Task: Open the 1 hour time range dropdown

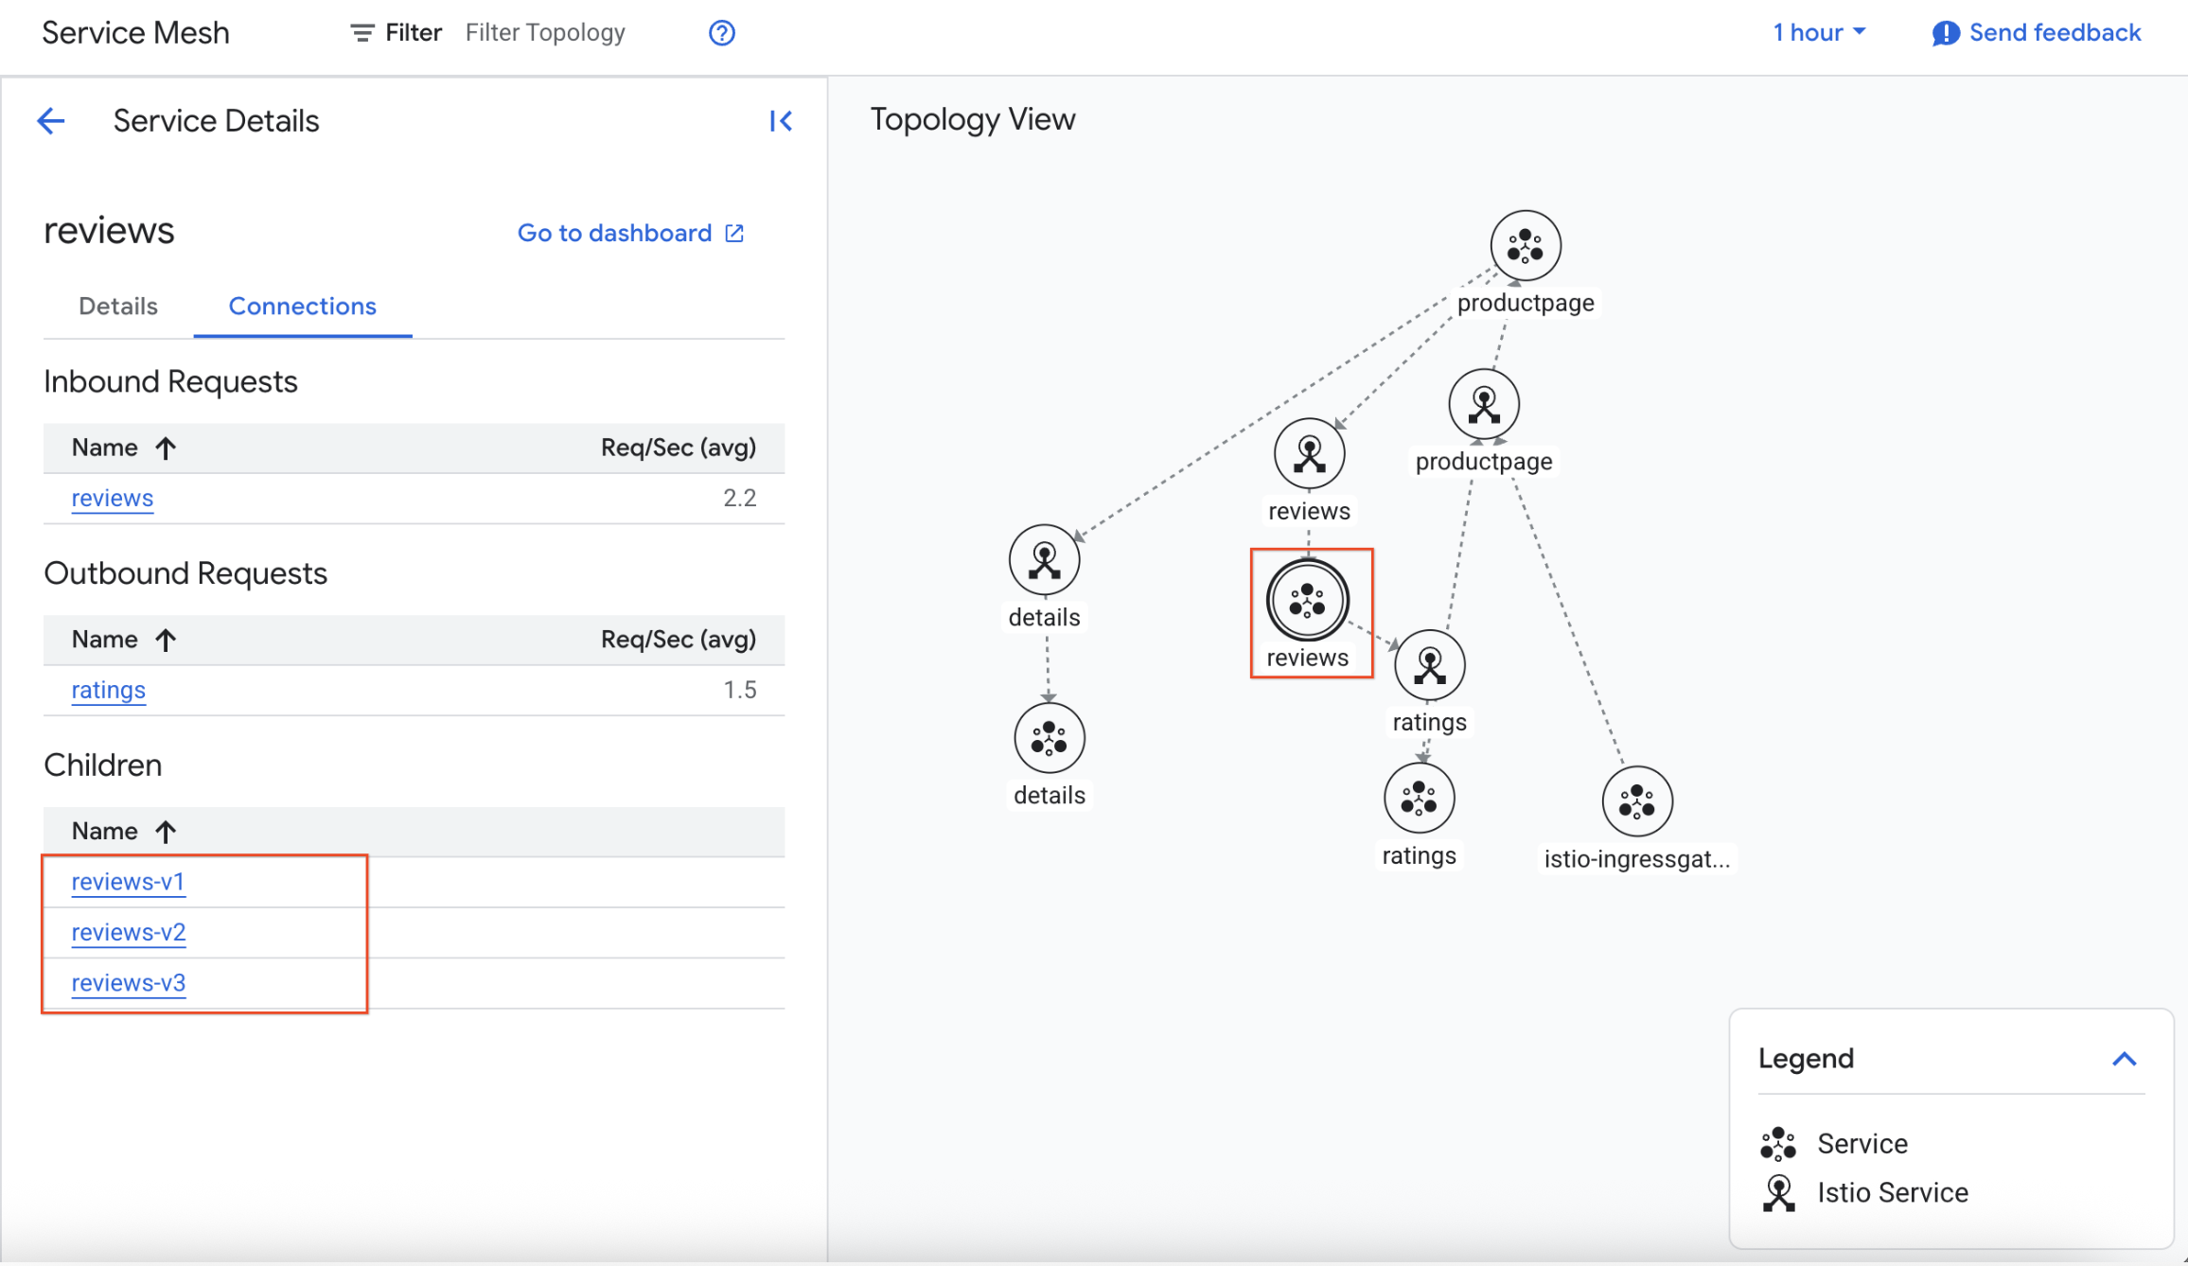Action: click(1819, 33)
